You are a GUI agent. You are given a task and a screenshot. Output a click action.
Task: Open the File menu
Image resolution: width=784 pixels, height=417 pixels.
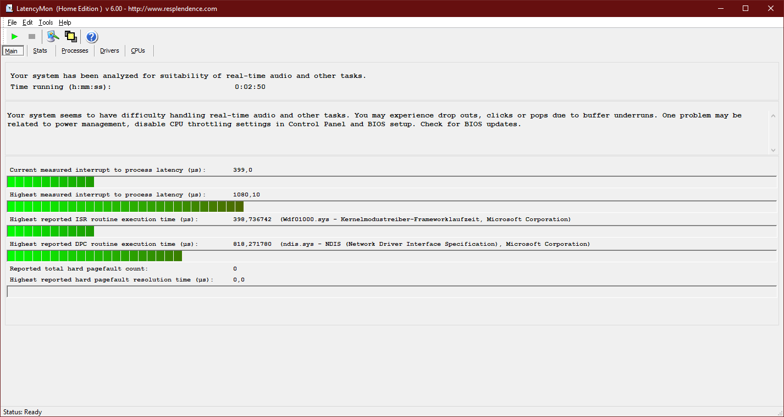pos(12,22)
